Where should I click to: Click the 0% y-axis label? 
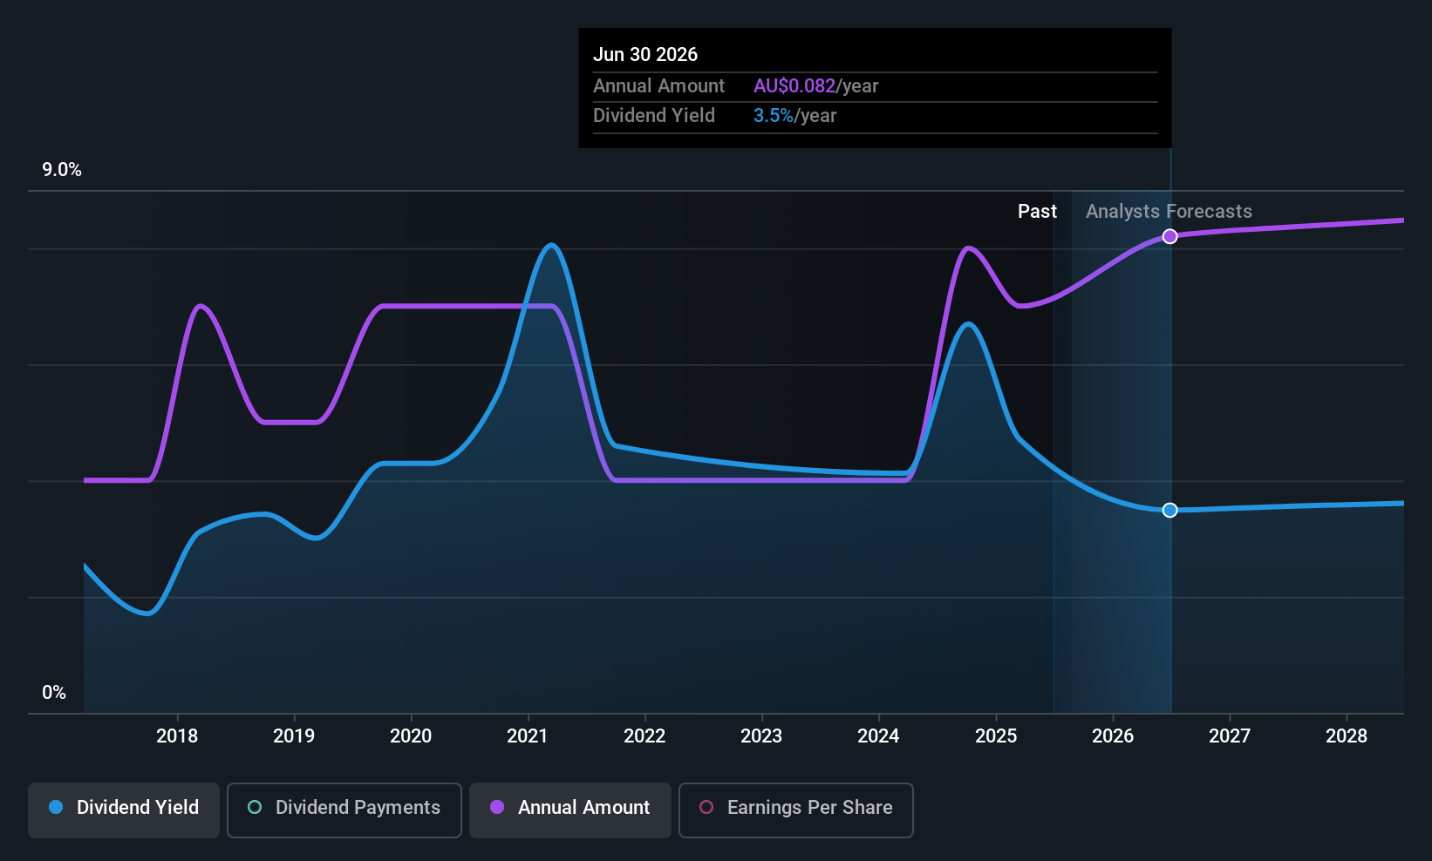tap(54, 693)
